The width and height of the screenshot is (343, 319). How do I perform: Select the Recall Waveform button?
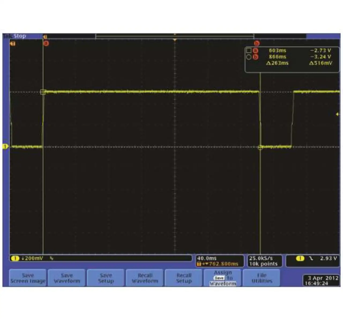point(145,278)
